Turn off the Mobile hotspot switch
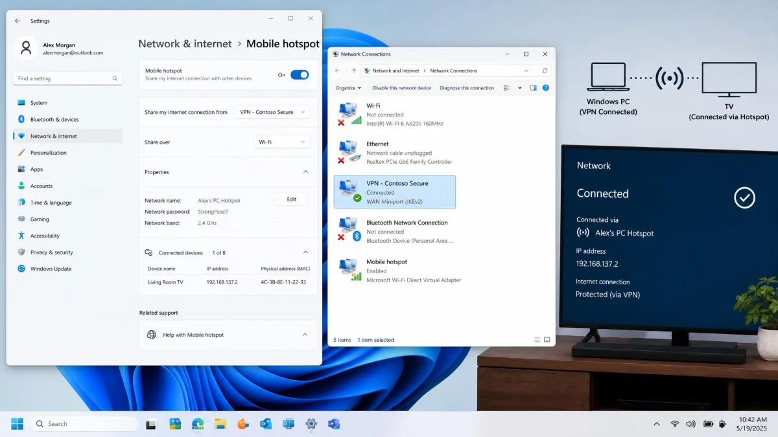 [x=300, y=74]
